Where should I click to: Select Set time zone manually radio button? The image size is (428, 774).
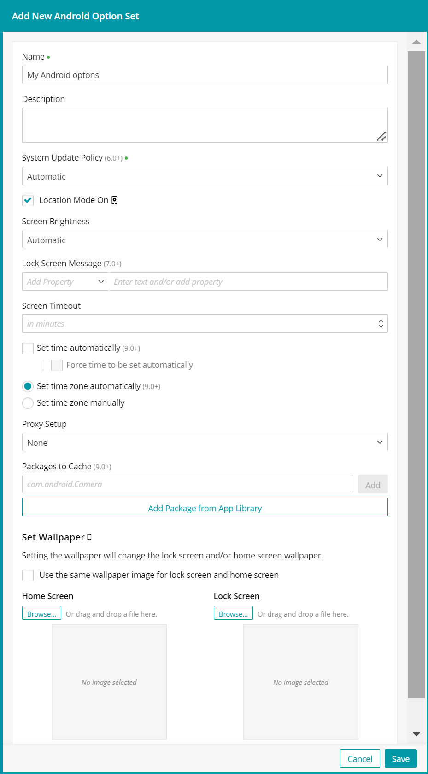tap(28, 403)
